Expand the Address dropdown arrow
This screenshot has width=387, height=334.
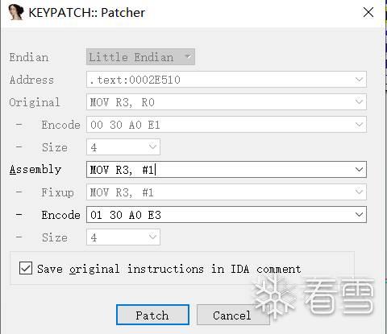pyautogui.click(x=359, y=80)
